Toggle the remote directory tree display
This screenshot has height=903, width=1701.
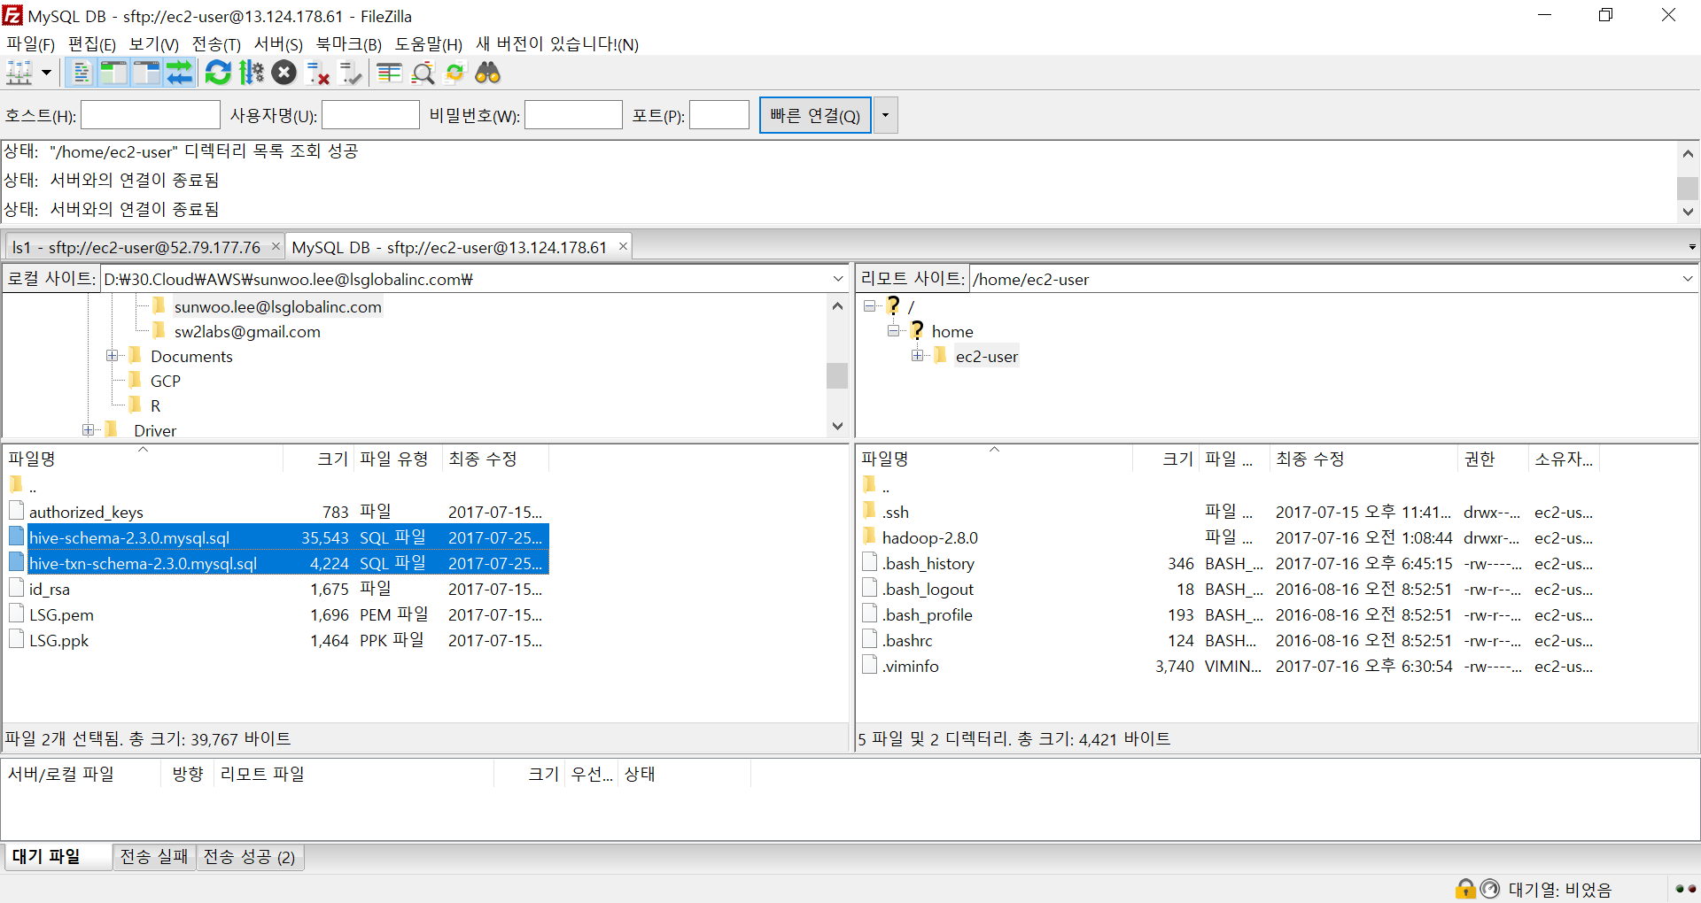(x=146, y=73)
